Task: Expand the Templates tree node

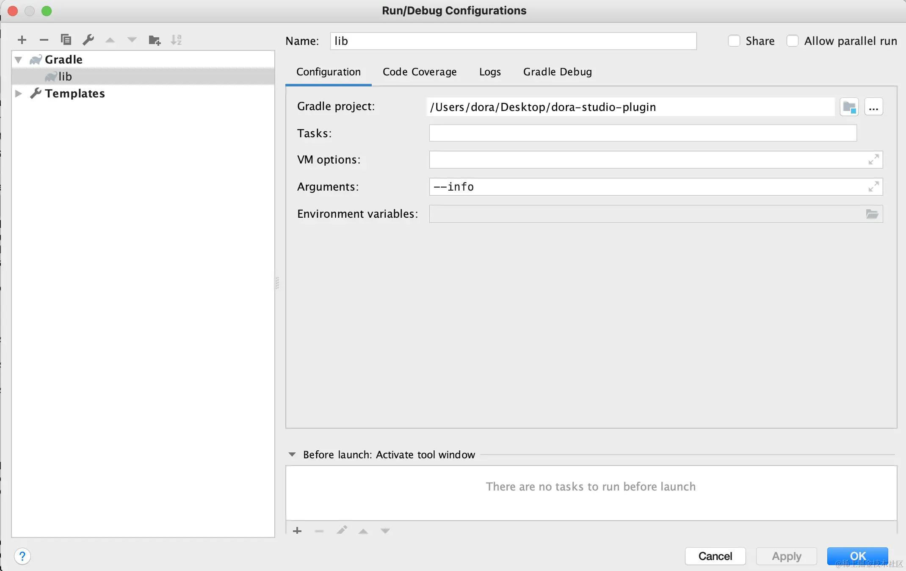Action: point(18,94)
